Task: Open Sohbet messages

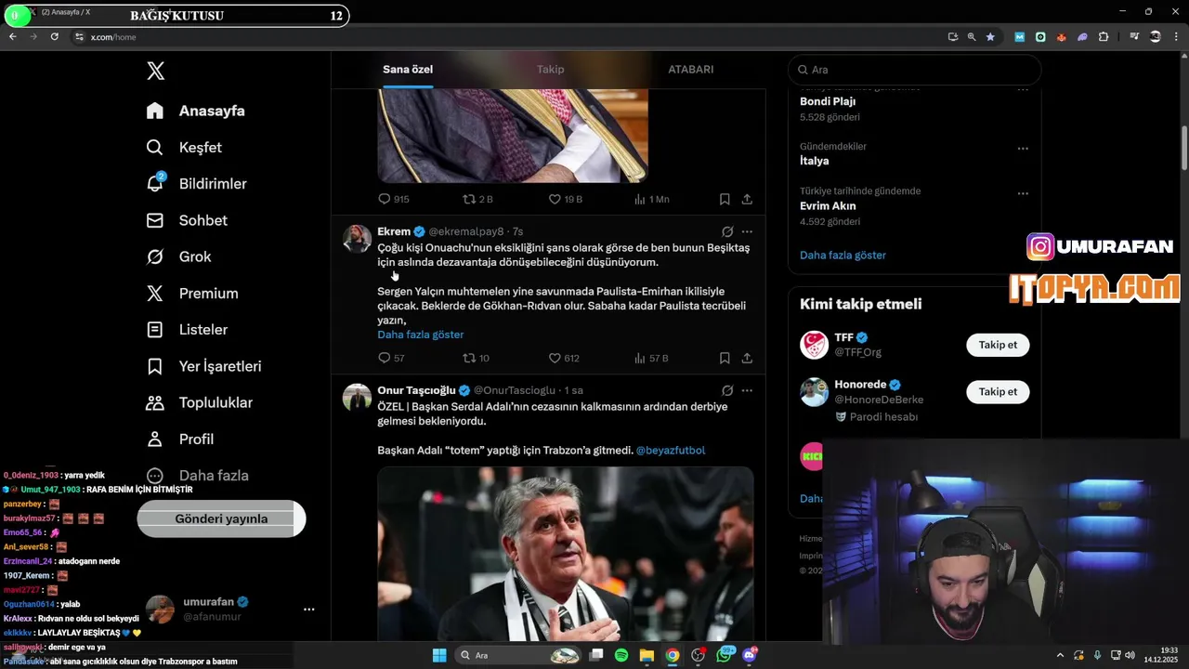Action: tap(187, 220)
